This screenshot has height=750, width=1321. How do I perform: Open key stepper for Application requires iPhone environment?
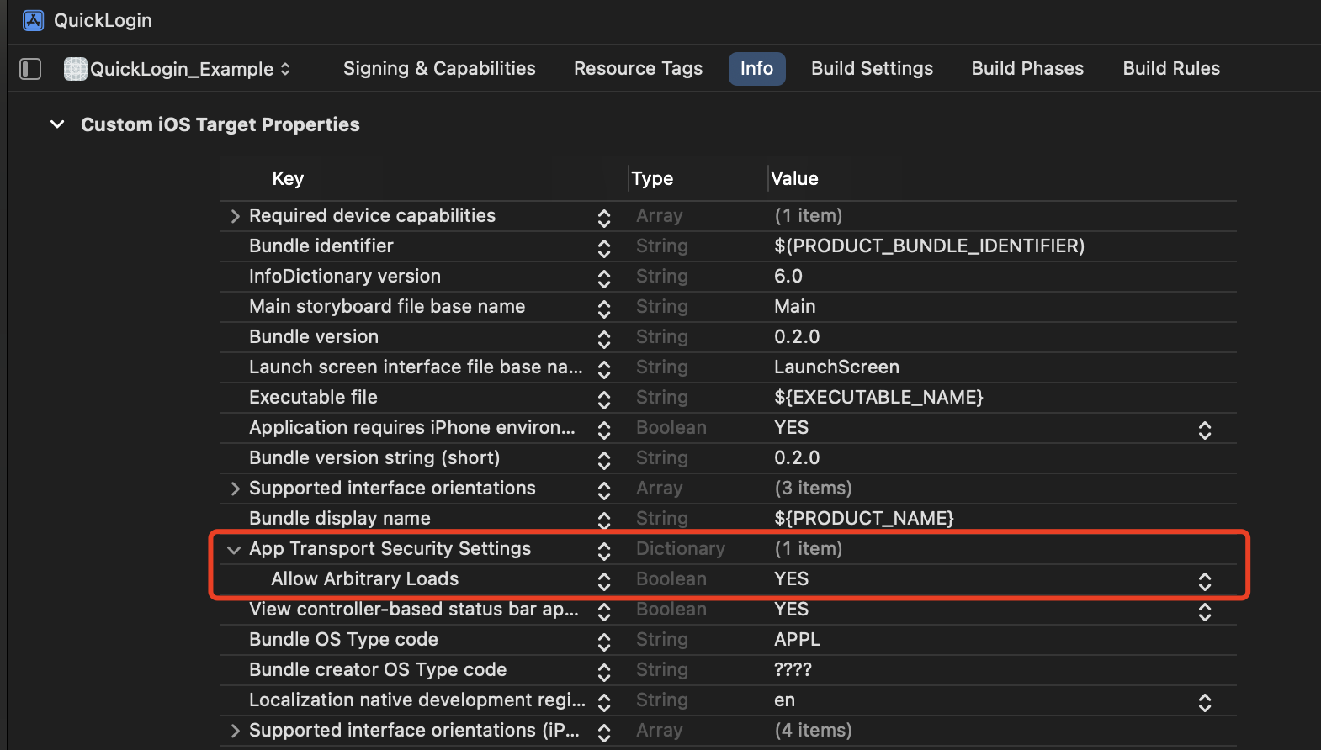tap(604, 430)
